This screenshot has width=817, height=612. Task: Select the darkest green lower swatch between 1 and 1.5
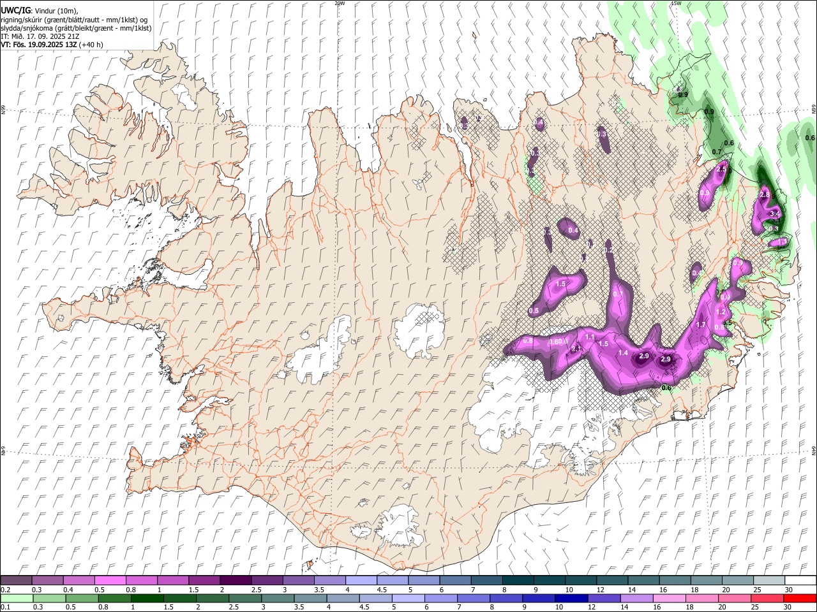click(147, 599)
